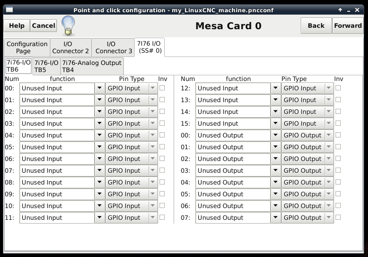
Task: Click function field of input 12
Action: tap(233, 88)
